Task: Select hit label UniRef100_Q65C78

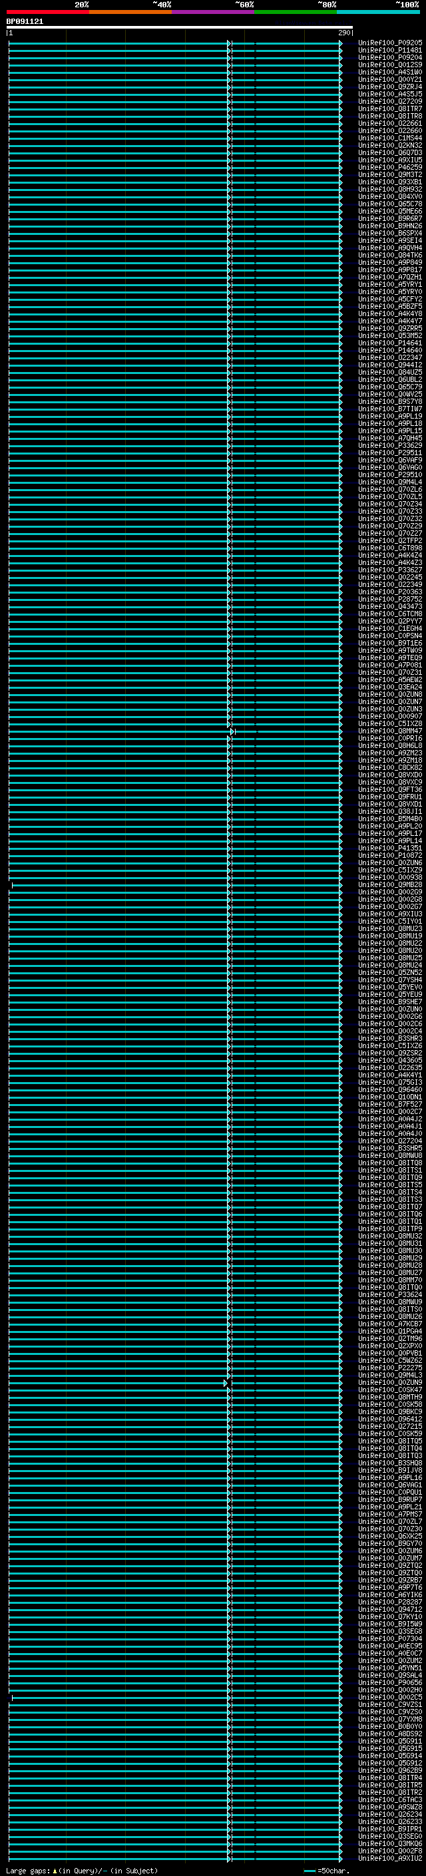Action: (x=390, y=204)
